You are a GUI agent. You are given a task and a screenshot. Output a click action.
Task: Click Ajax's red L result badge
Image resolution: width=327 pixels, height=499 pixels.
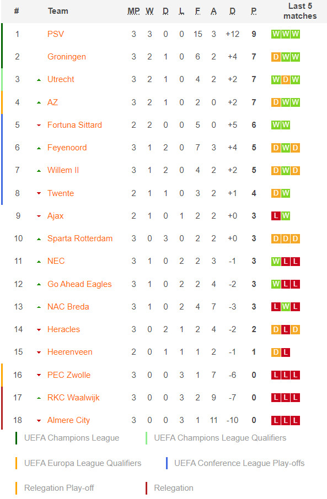(x=276, y=216)
